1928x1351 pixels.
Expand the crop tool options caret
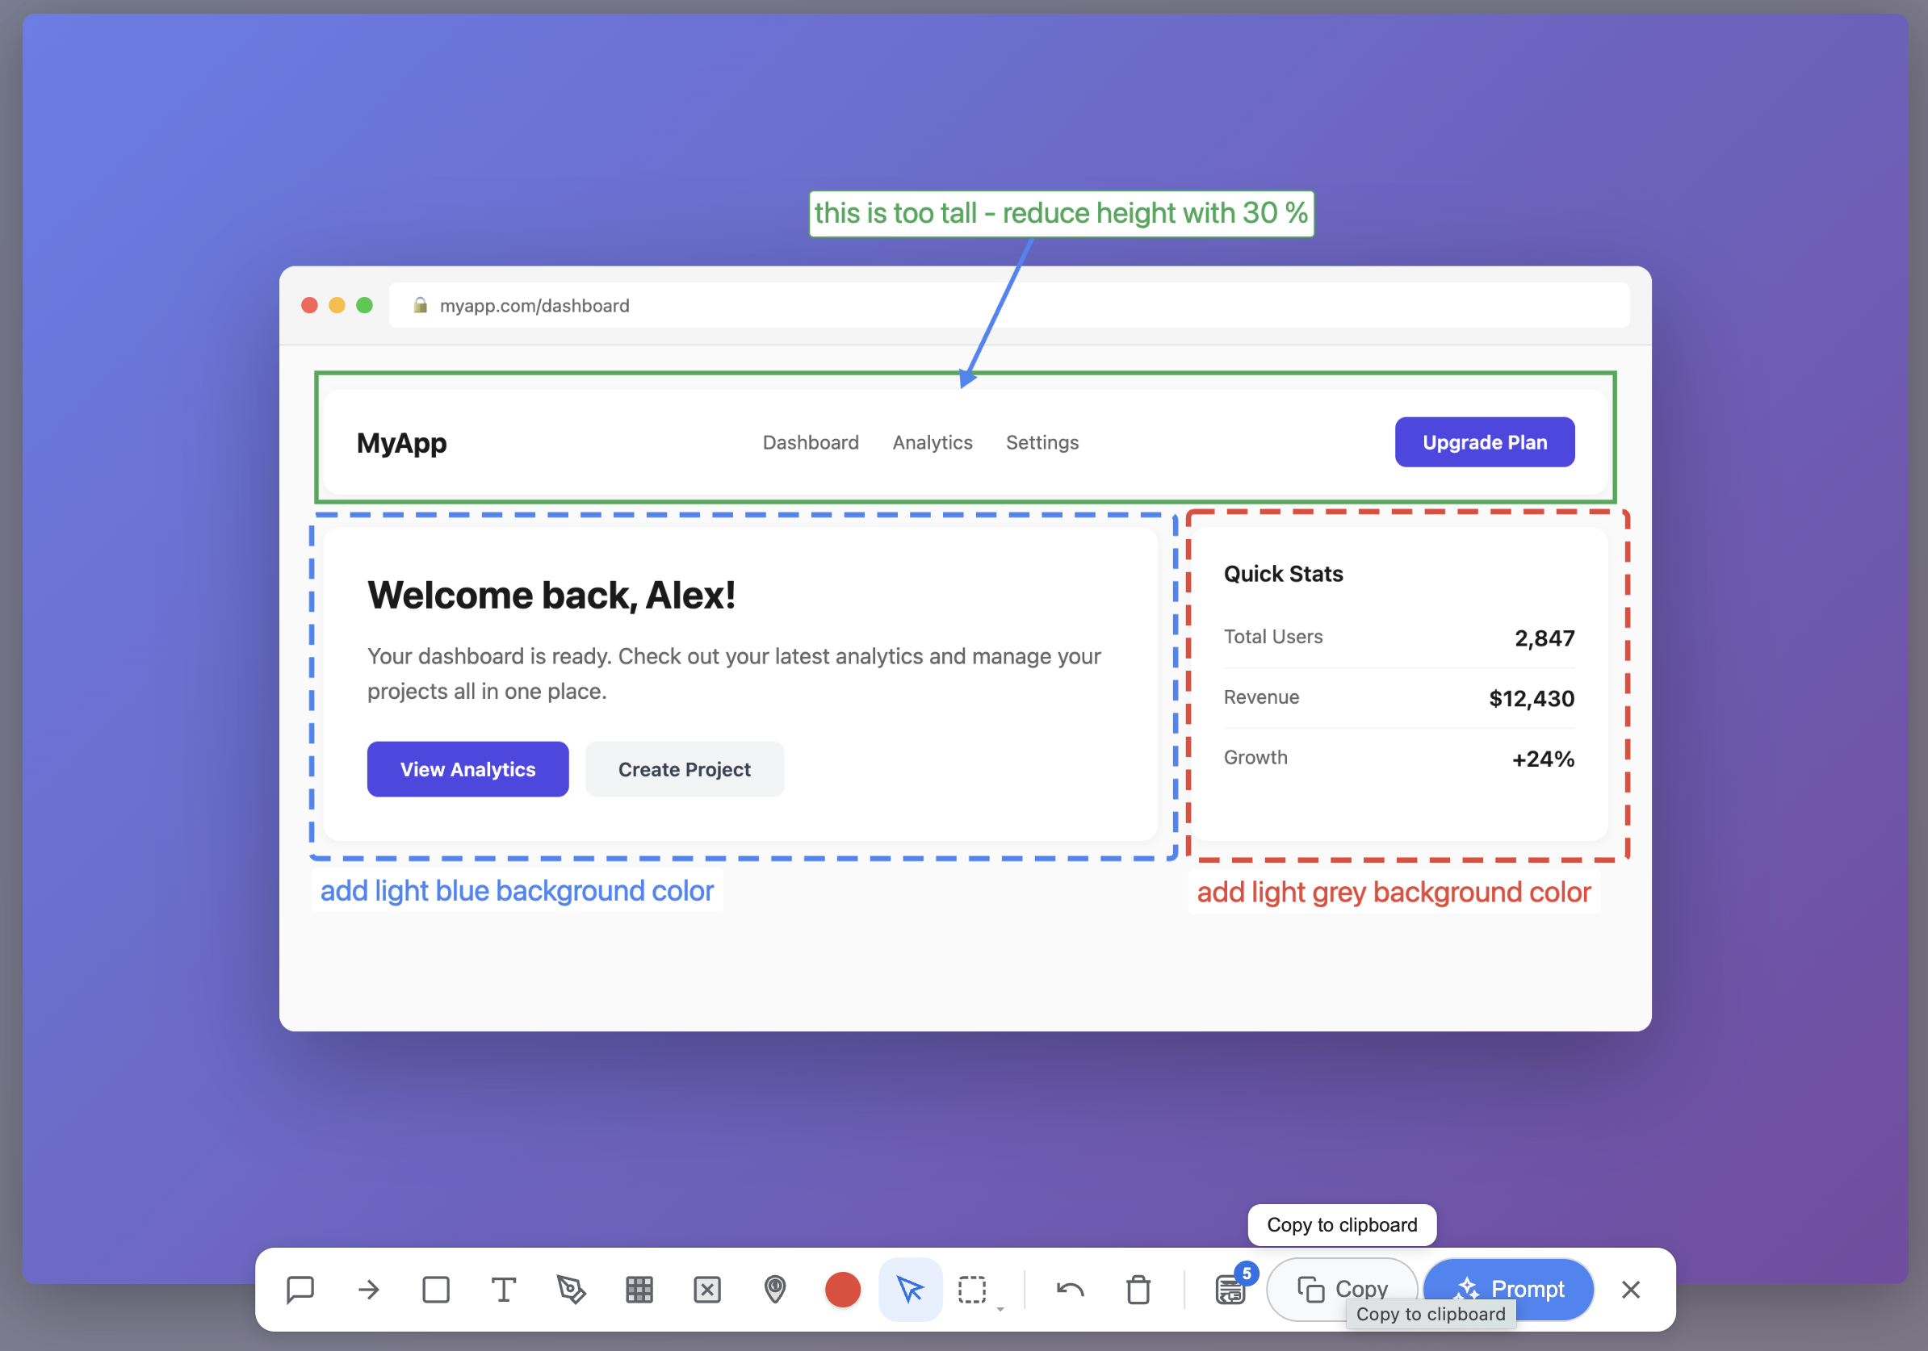1000,1309
